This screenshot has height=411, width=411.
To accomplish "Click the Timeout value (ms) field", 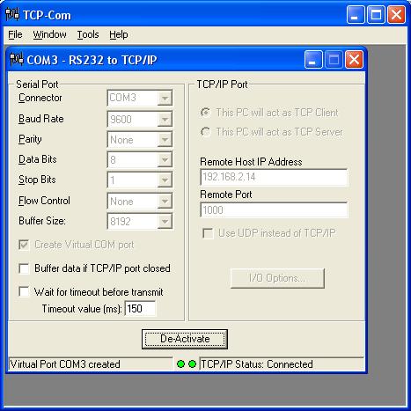I will pos(140,309).
